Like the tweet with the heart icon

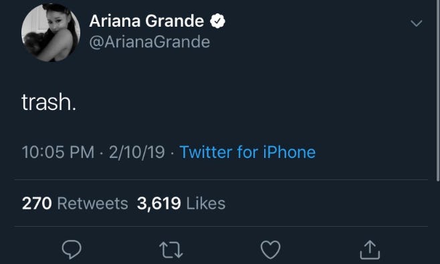pyautogui.click(x=270, y=249)
